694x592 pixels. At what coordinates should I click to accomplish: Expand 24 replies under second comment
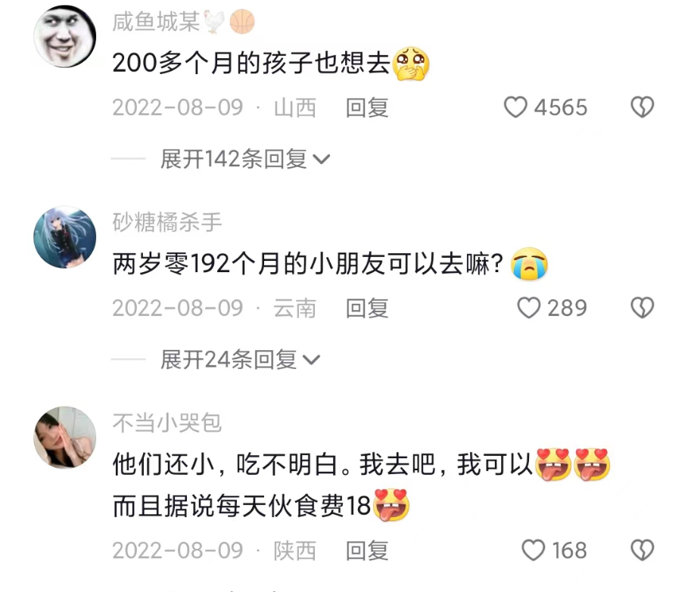[x=239, y=359]
